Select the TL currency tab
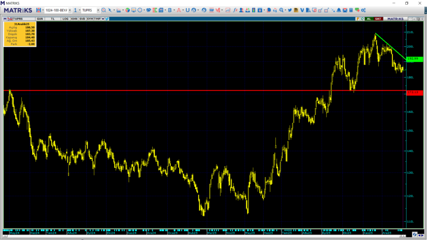 (x=53, y=19)
